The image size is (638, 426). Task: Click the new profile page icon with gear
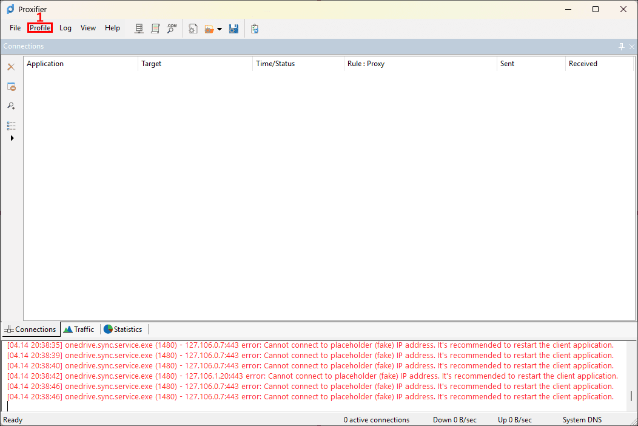coord(193,29)
